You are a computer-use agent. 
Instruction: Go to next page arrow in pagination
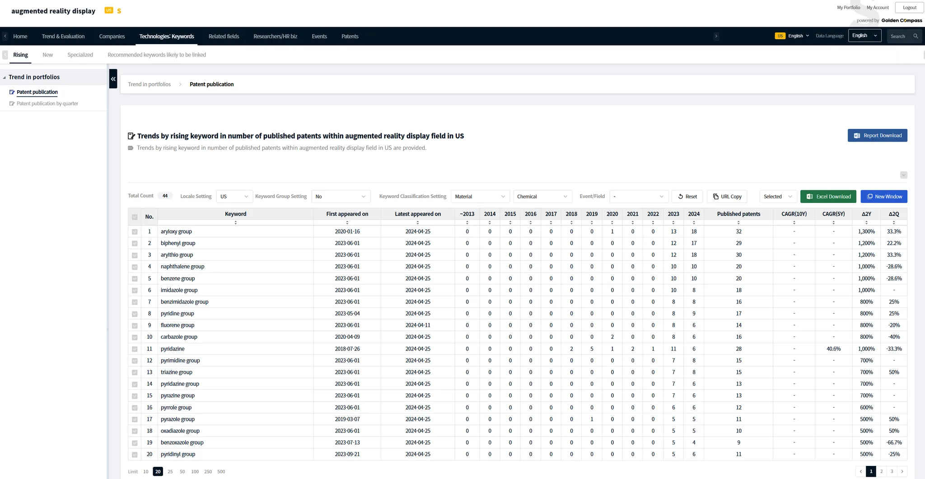tap(902, 471)
